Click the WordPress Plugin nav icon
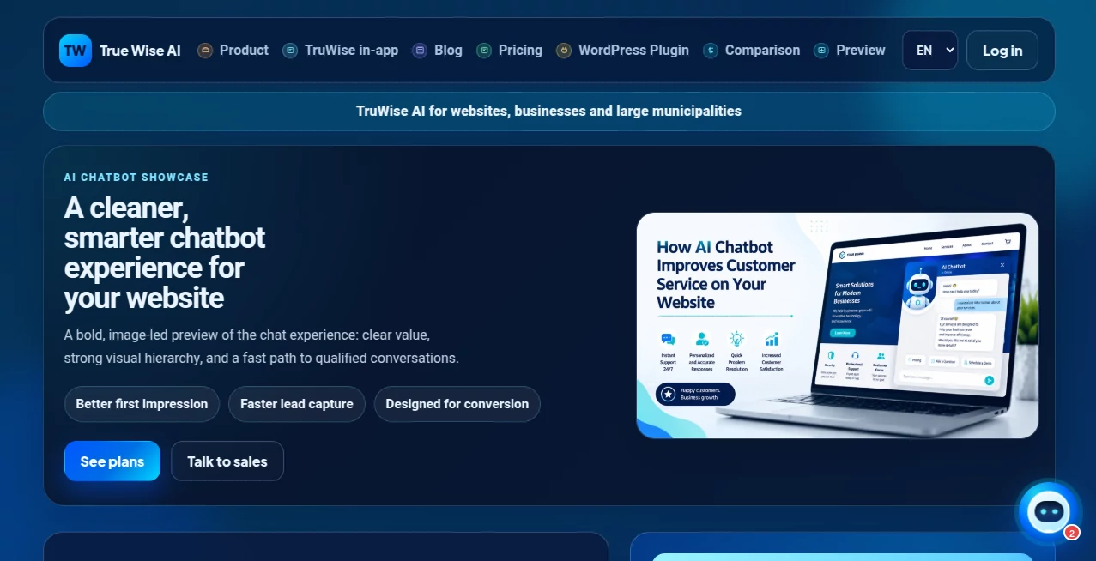 click(x=564, y=51)
